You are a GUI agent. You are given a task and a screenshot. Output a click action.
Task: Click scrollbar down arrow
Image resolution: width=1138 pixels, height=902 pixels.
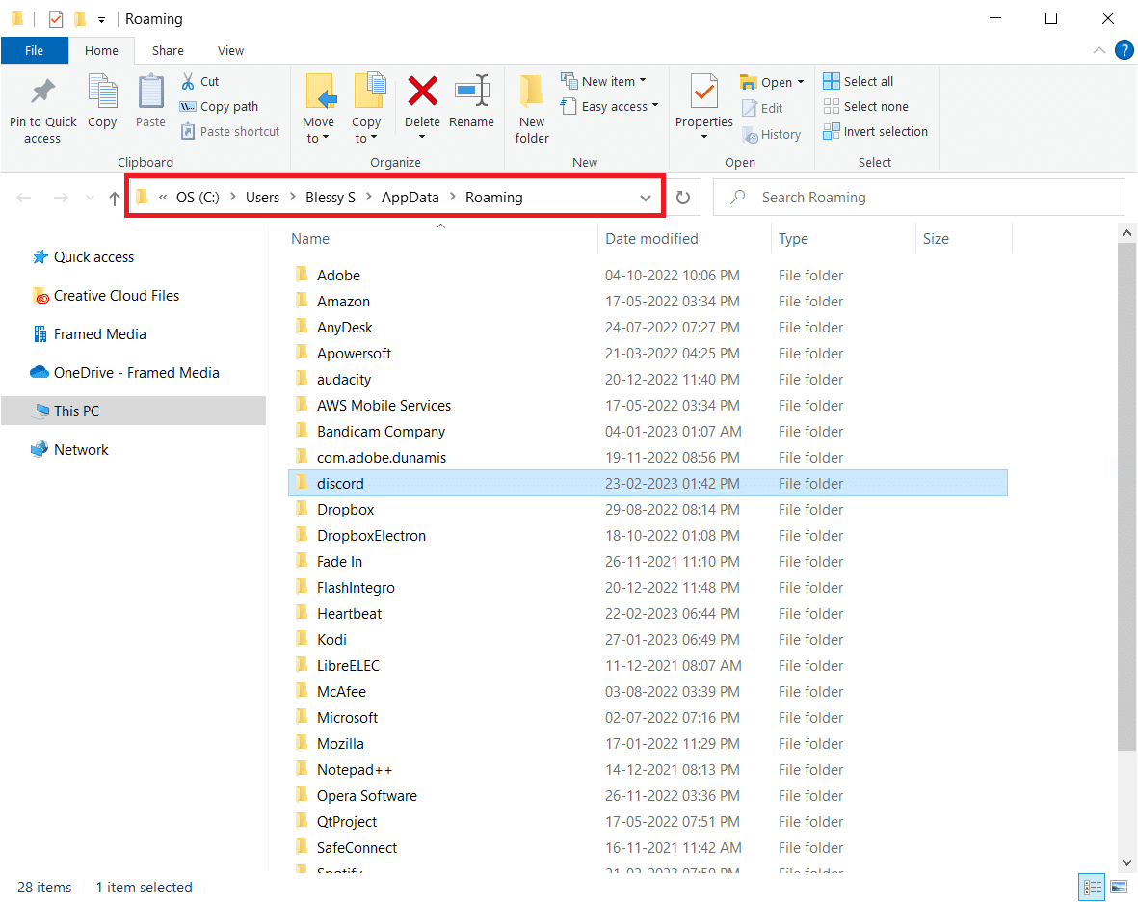coord(1126,862)
